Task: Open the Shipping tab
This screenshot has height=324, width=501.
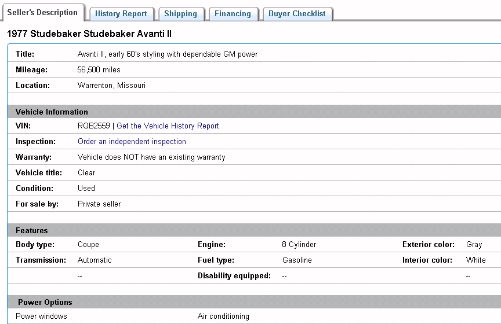Action: pyautogui.click(x=180, y=14)
